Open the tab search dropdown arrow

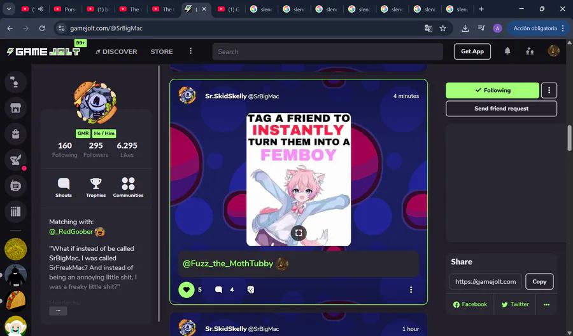tap(8, 9)
